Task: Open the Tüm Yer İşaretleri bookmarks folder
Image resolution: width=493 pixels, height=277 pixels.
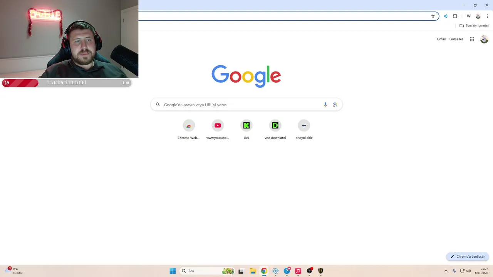Action: [475, 26]
